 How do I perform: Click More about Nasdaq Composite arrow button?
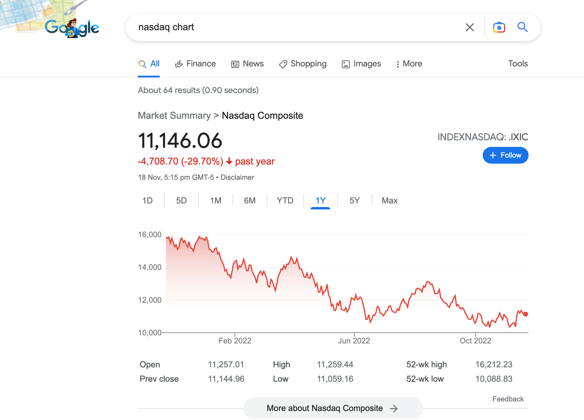click(x=333, y=408)
